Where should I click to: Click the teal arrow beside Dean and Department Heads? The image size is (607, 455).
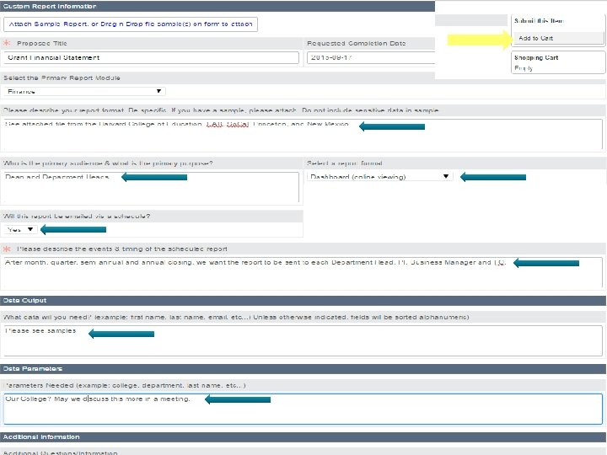pyautogui.click(x=154, y=177)
